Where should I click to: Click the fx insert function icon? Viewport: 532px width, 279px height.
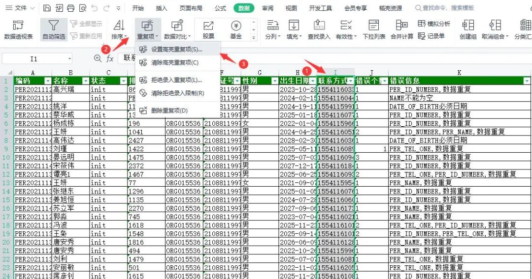110,58
